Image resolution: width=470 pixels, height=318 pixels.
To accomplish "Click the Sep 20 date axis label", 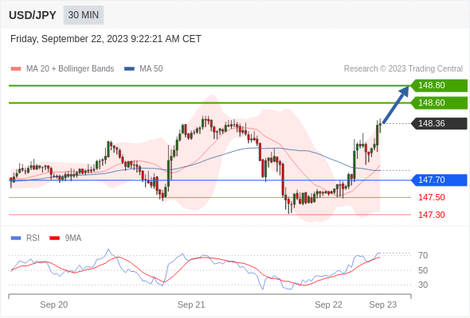I will (54, 304).
